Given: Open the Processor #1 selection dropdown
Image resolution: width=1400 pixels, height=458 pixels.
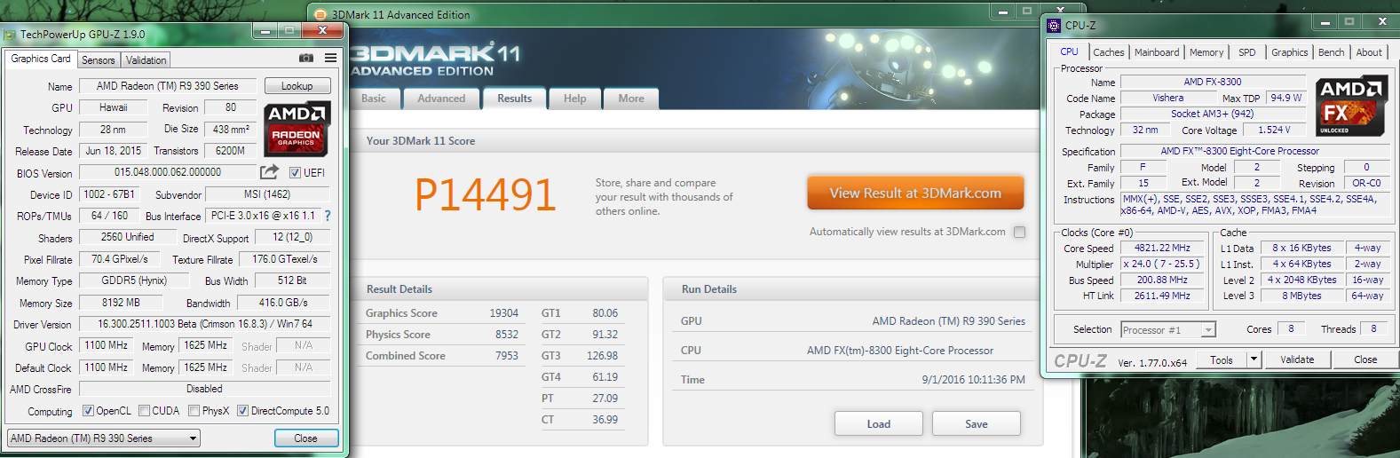Looking at the screenshot, I should pos(1168,330).
